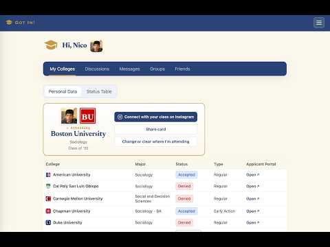The height and width of the screenshot is (247, 330).
Task: Click the Duke University logo icon
Action: [x=48, y=222]
